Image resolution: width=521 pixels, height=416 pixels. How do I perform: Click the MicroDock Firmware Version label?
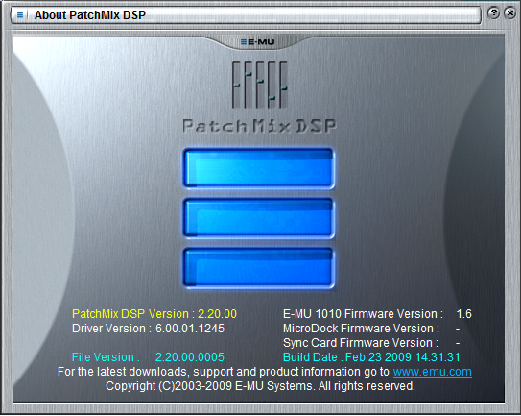point(361,329)
